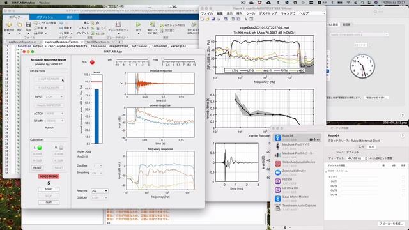This screenshot has width=409, height=230.
Task: Toggle mute checkbox for OUT1 channel
Action: 403,181
